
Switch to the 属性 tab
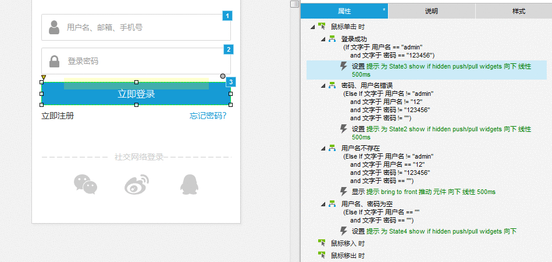pos(344,11)
